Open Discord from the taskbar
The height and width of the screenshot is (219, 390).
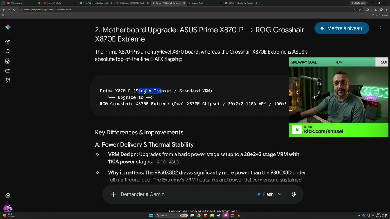[x=226, y=215]
